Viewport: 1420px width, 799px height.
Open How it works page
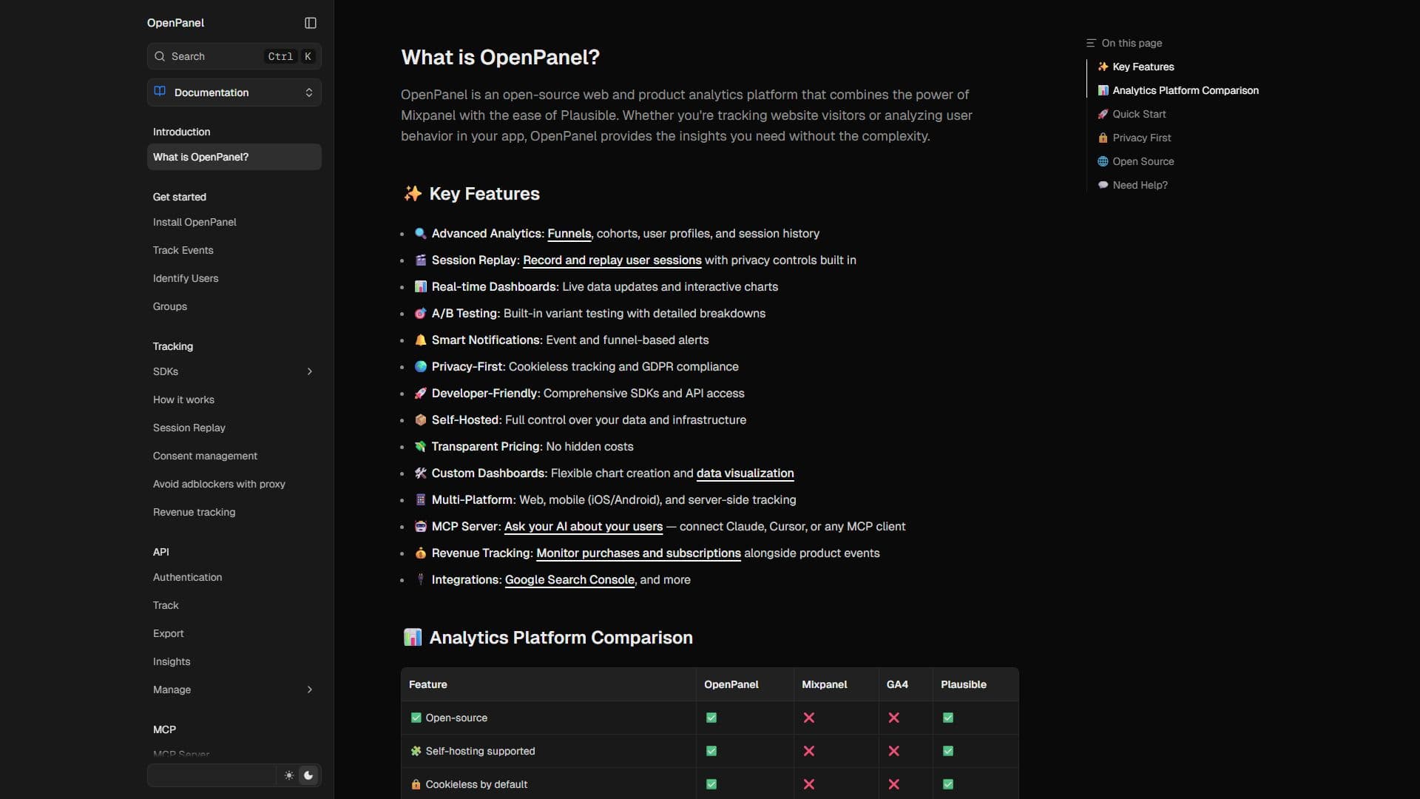pos(183,399)
